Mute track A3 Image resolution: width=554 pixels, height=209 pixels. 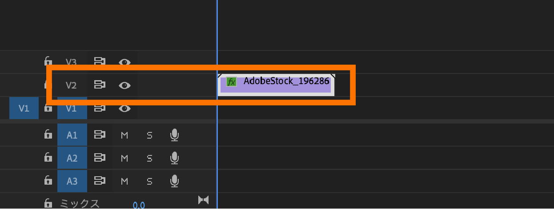point(124,181)
